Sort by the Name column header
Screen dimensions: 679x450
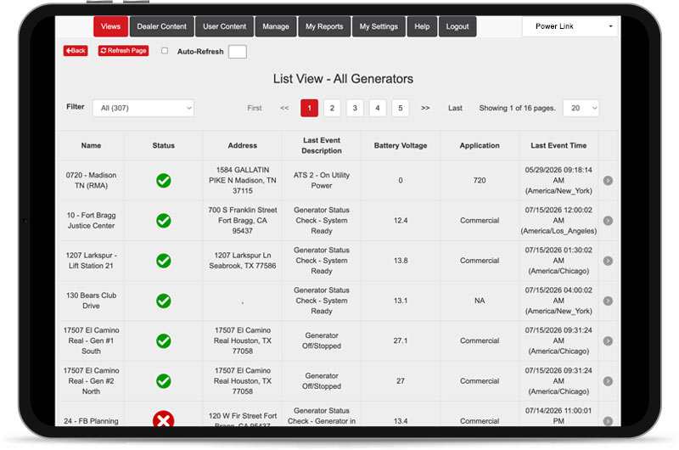91,145
